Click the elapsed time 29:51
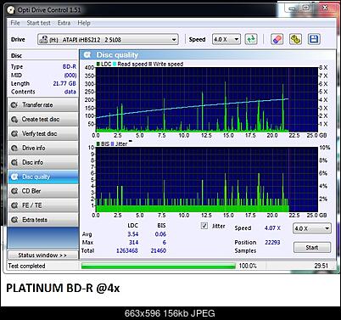This screenshot has height=320, width=341. (x=321, y=266)
